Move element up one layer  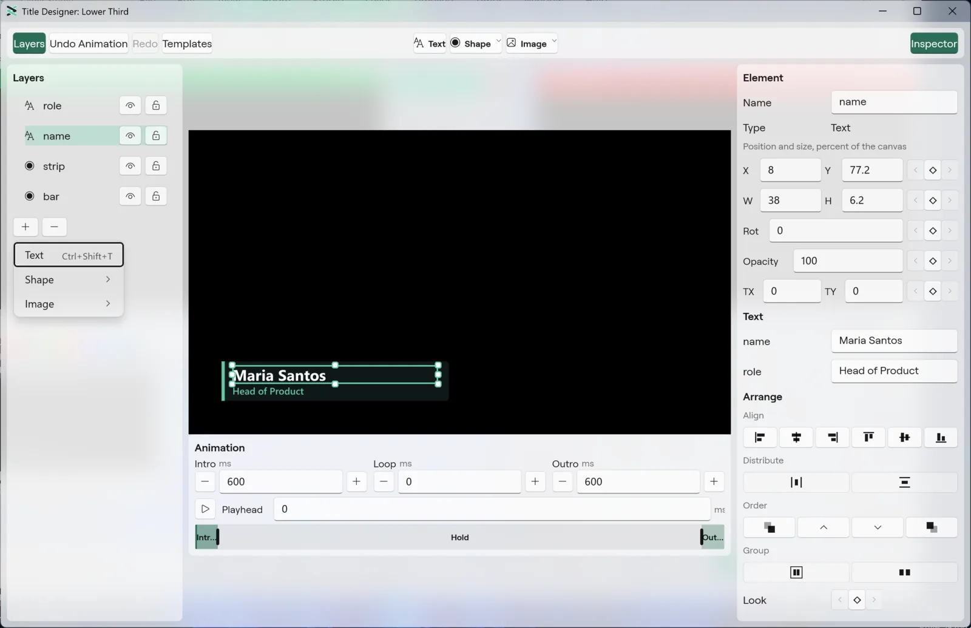(824, 527)
